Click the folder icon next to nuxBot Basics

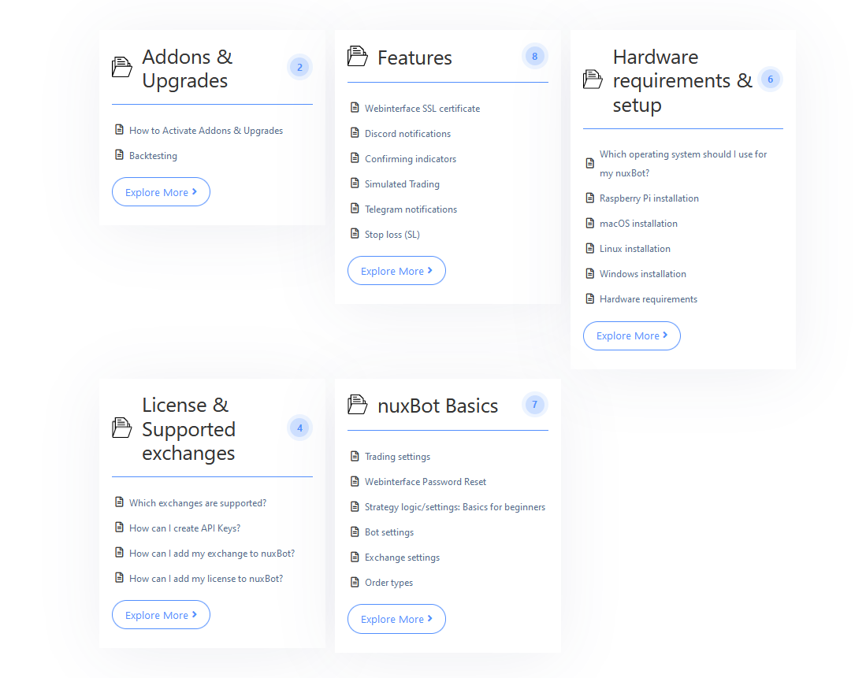pos(357,405)
